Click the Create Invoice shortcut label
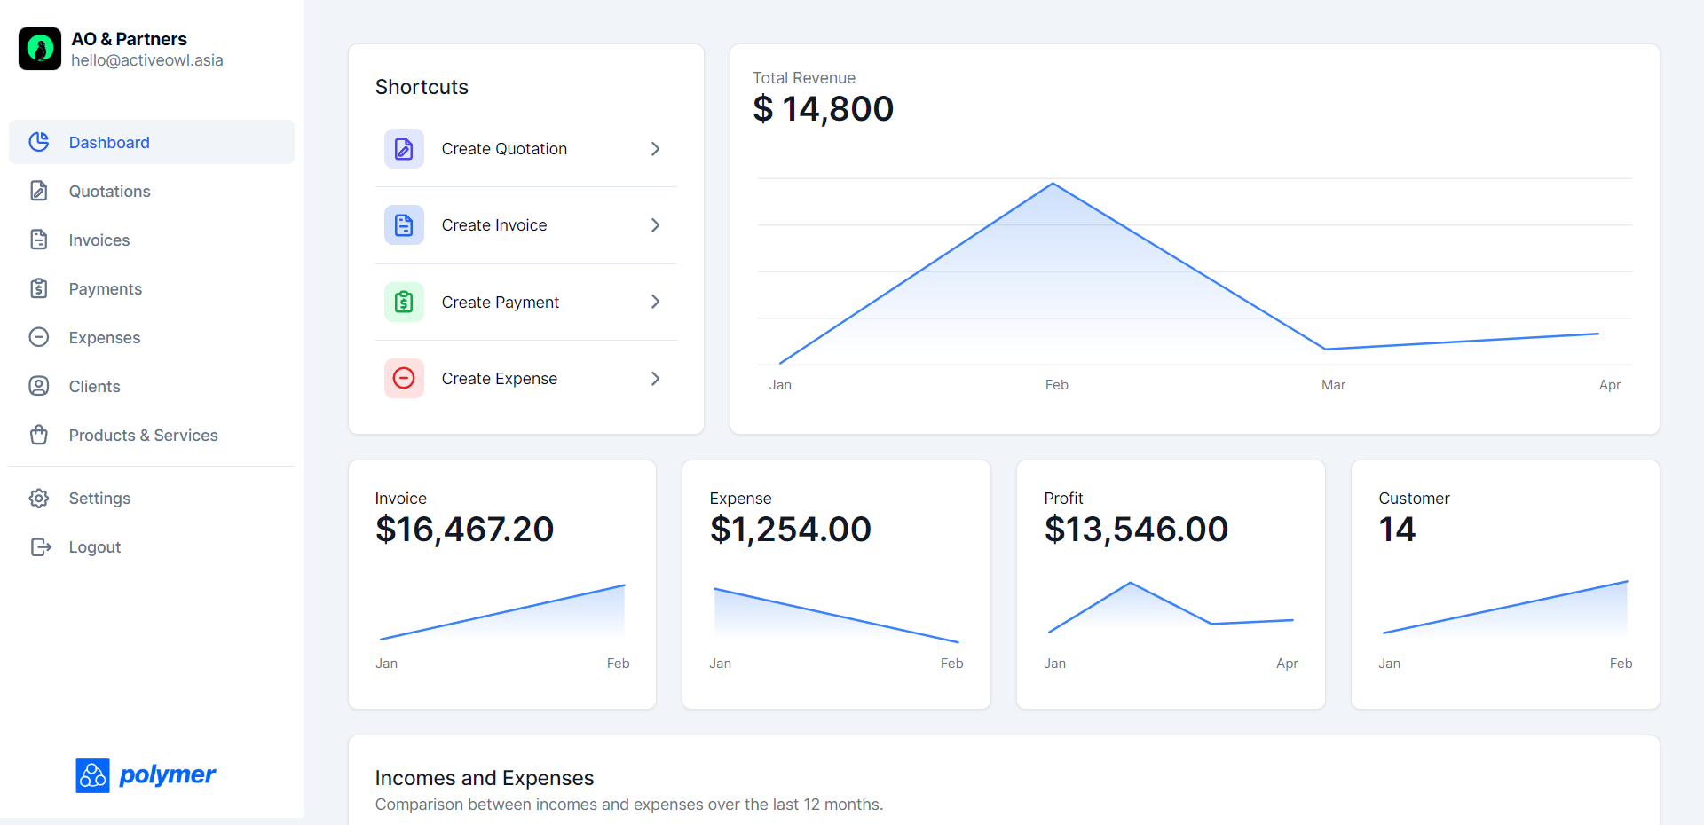 pos(494,225)
